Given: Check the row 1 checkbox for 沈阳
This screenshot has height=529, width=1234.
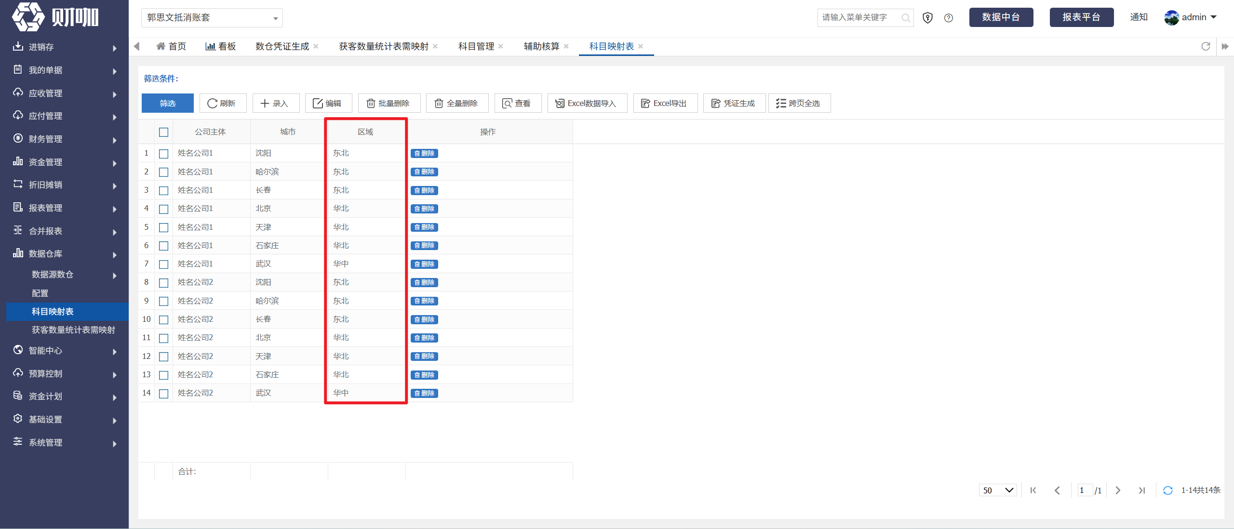Looking at the screenshot, I should pyautogui.click(x=164, y=154).
